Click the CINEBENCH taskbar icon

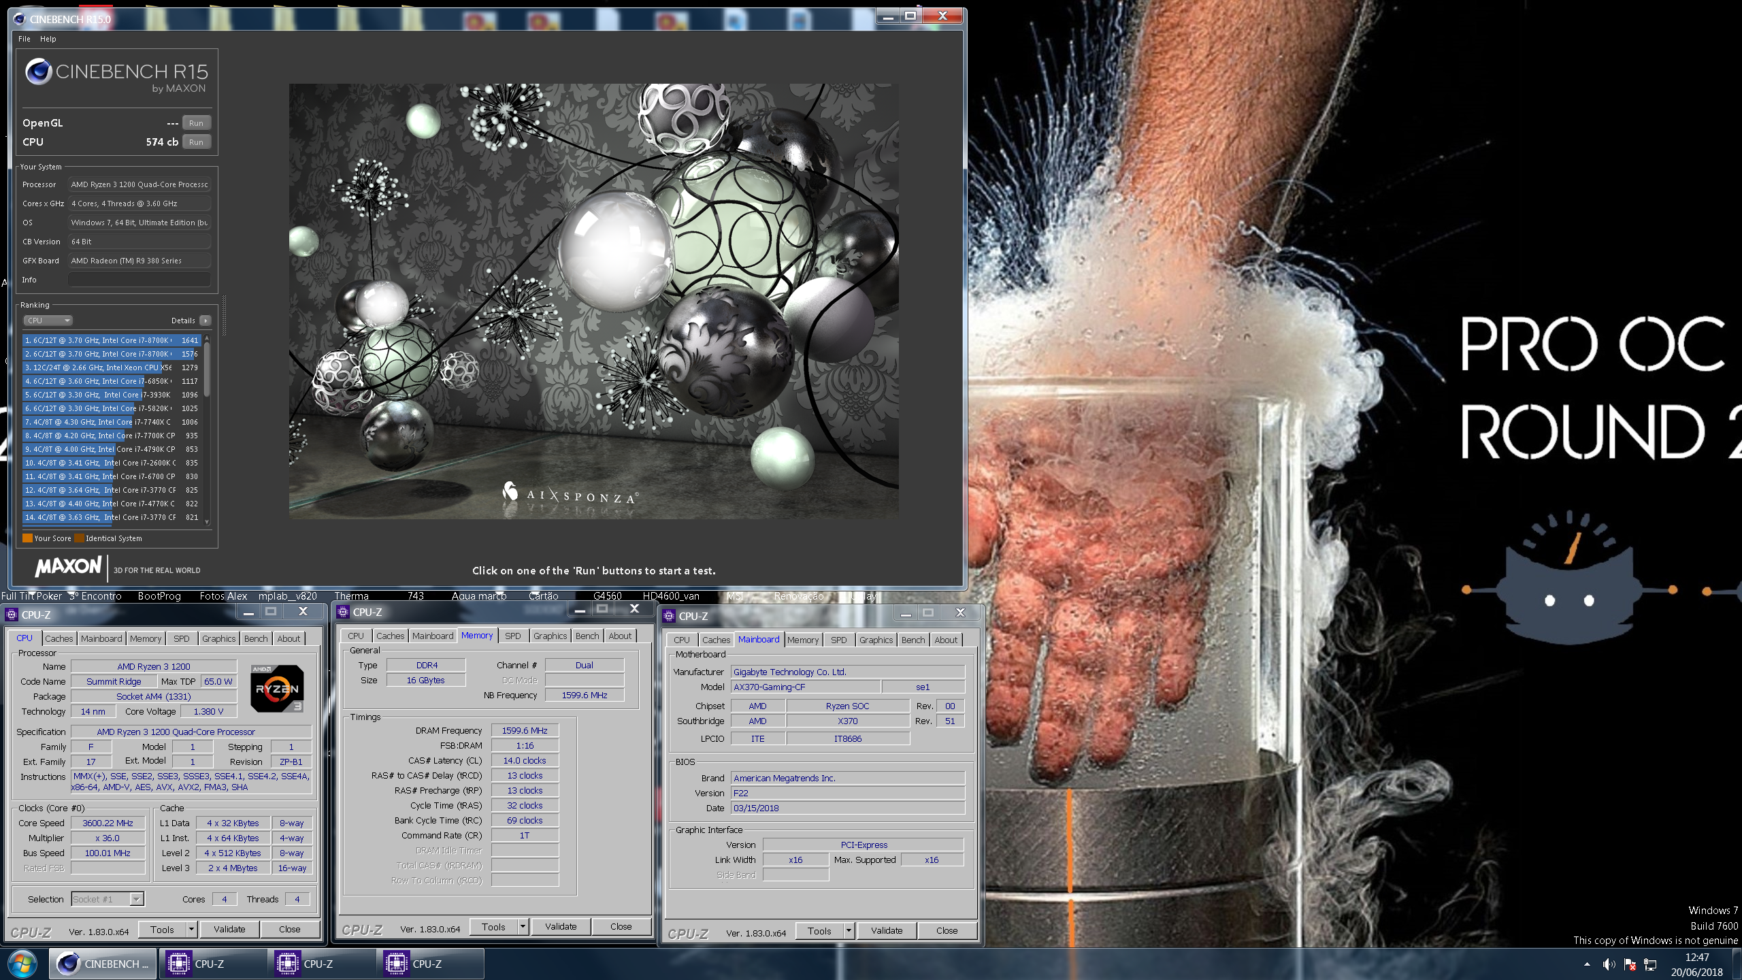(103, 964)
